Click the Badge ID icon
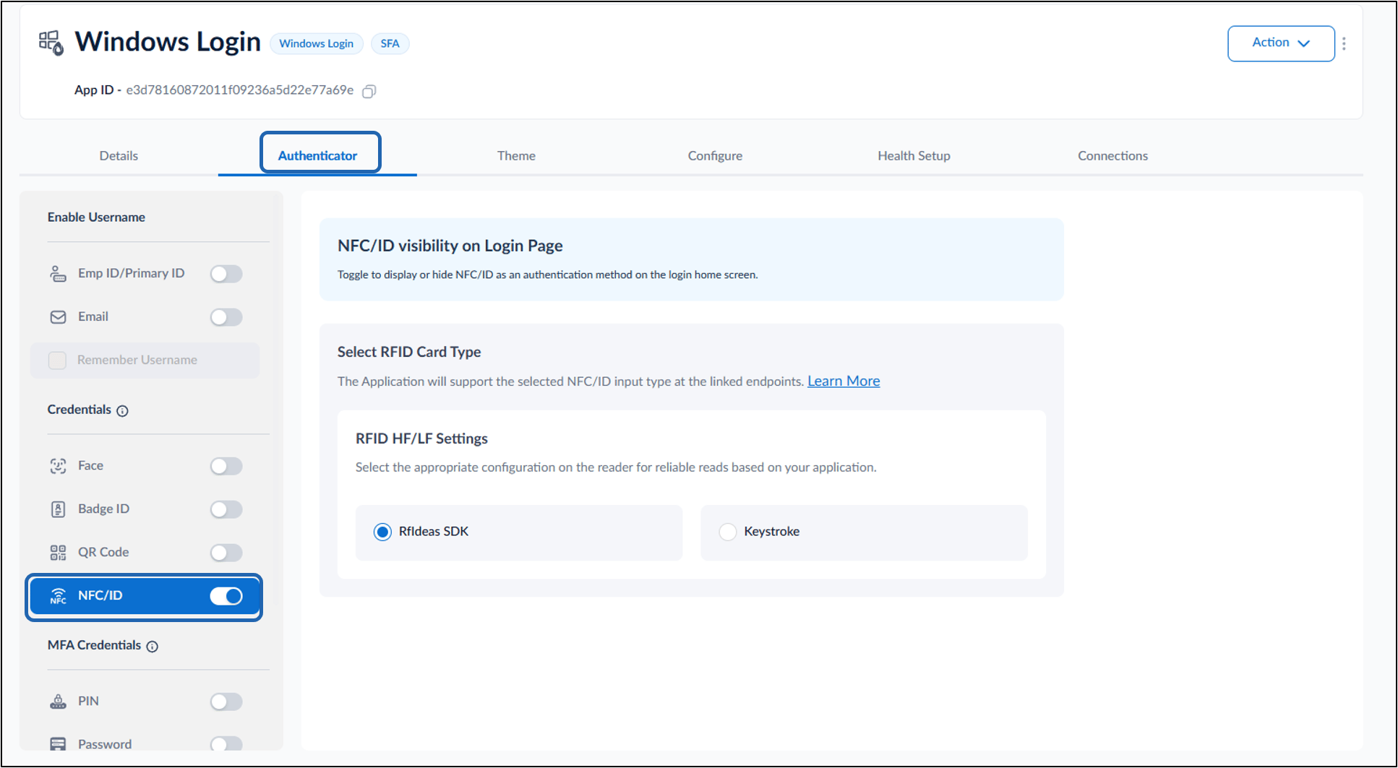1398x768 pixels. 58,509
